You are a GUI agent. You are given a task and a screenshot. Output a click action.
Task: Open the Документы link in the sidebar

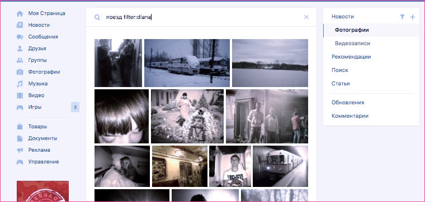(42, 138)
